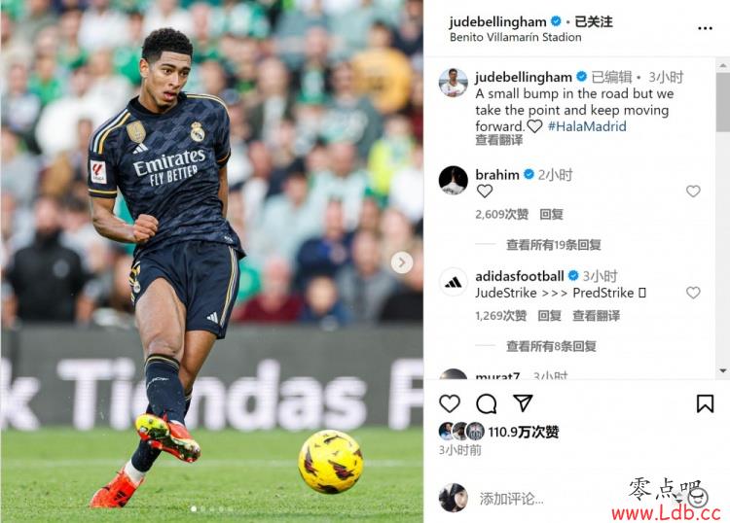Like adidasfootball's comment heart
Viewport: 730px width, 523px height.
(x=693, y=293)
